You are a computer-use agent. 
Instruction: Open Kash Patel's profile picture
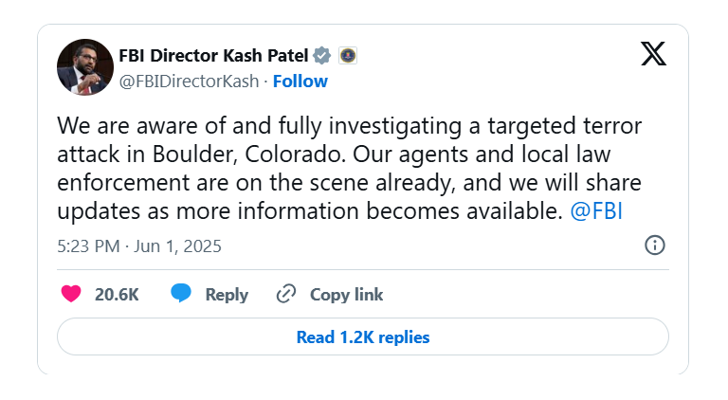pos(85,67)
